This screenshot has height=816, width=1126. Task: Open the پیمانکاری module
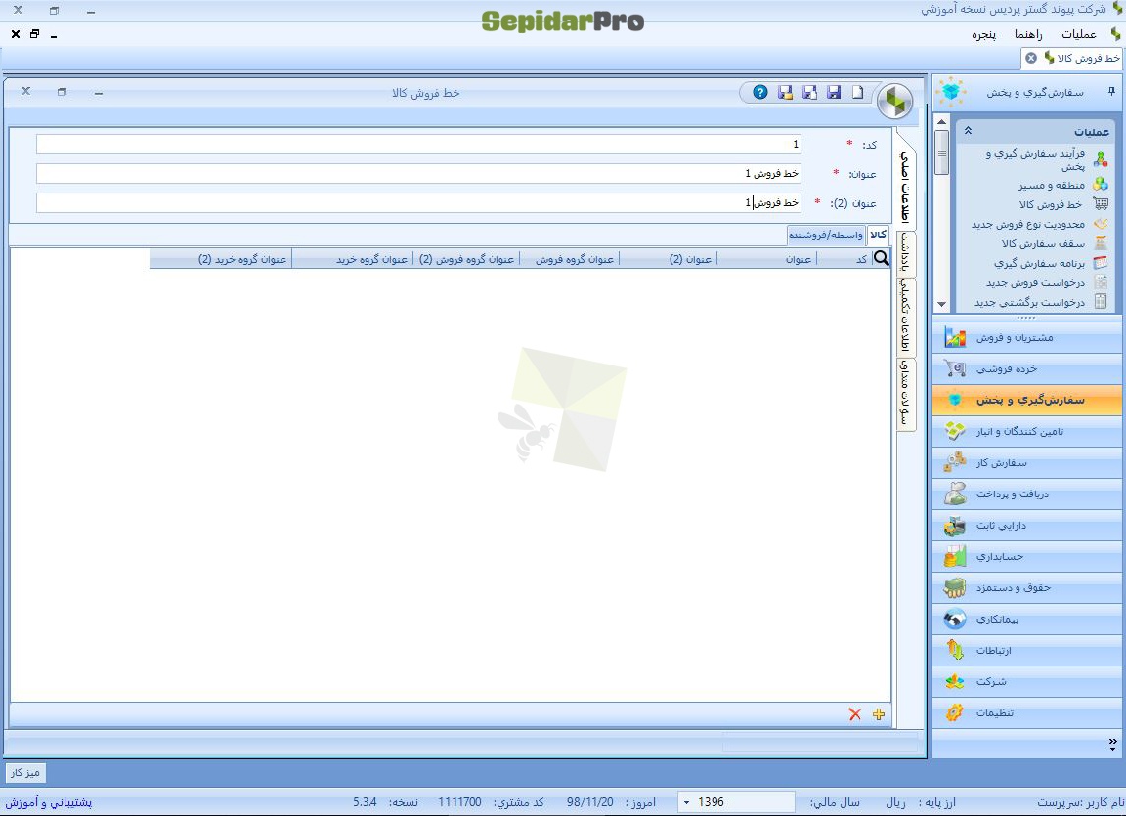pyautogui.click(x=1027, y=619)
